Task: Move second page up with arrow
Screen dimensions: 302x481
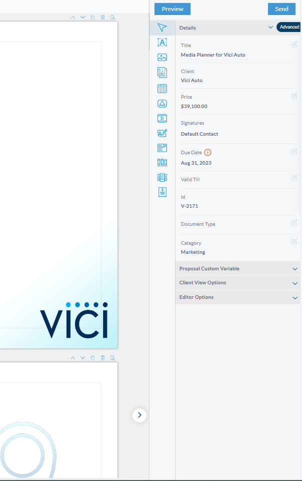Action: point(73,358)
